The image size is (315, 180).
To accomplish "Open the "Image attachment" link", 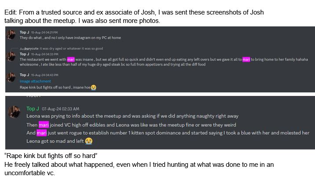I will coord(35,81).
